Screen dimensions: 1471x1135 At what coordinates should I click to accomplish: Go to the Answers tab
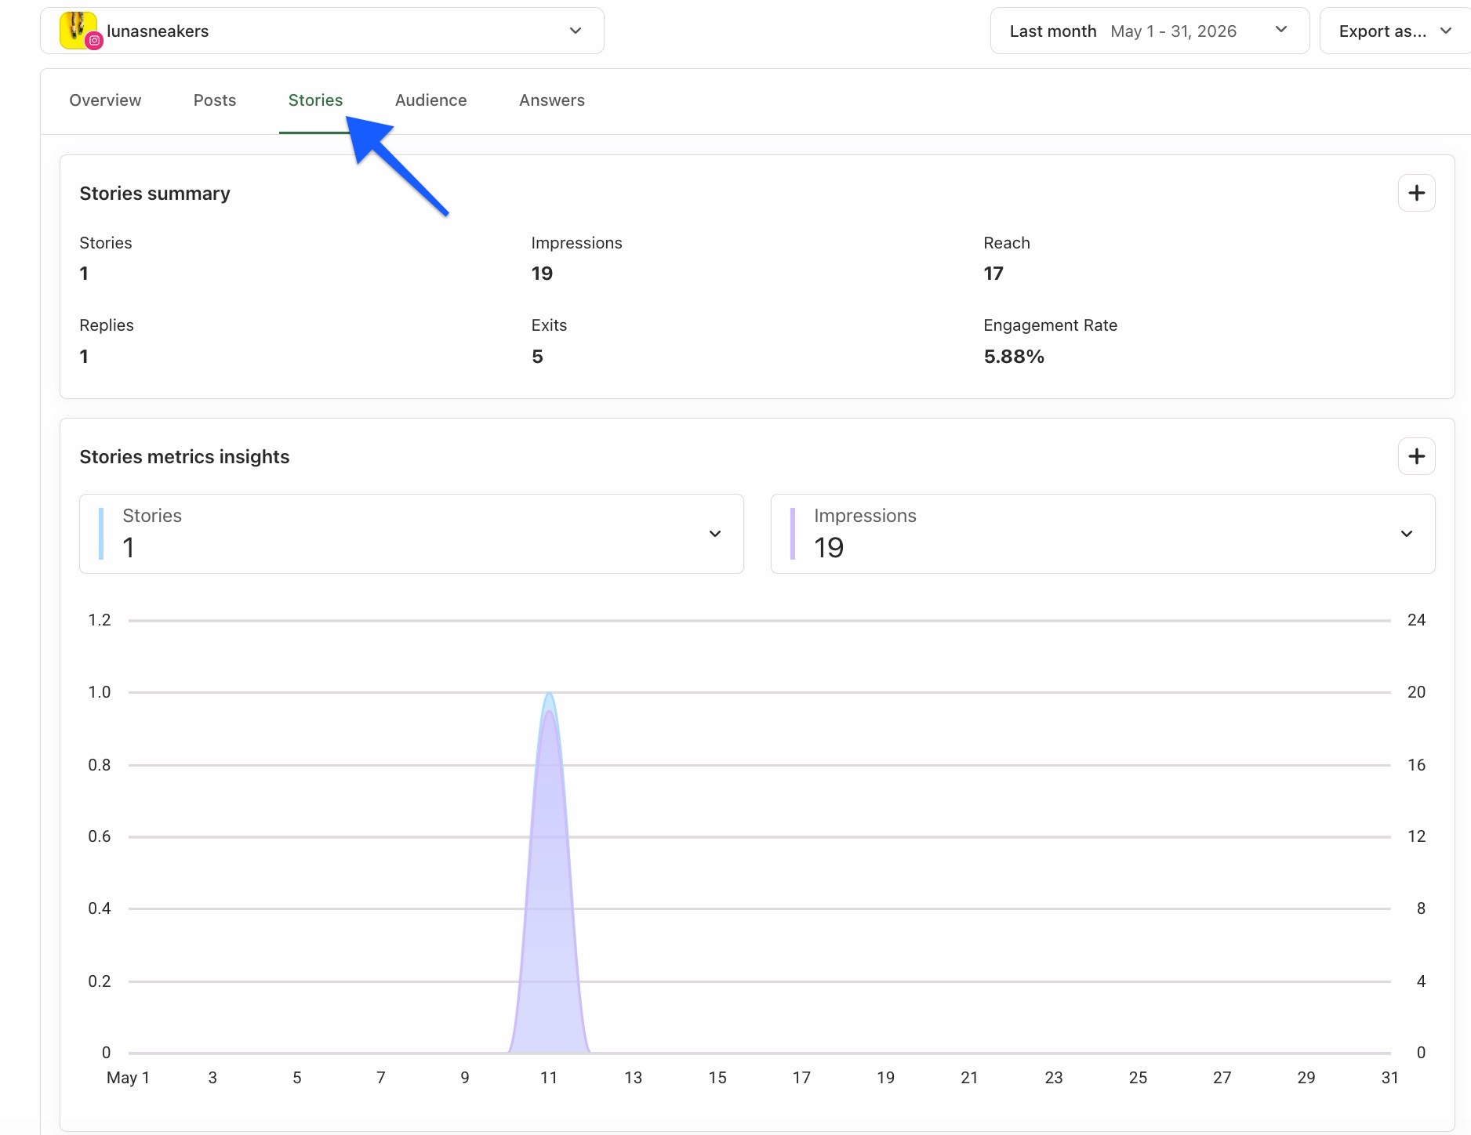552,100
